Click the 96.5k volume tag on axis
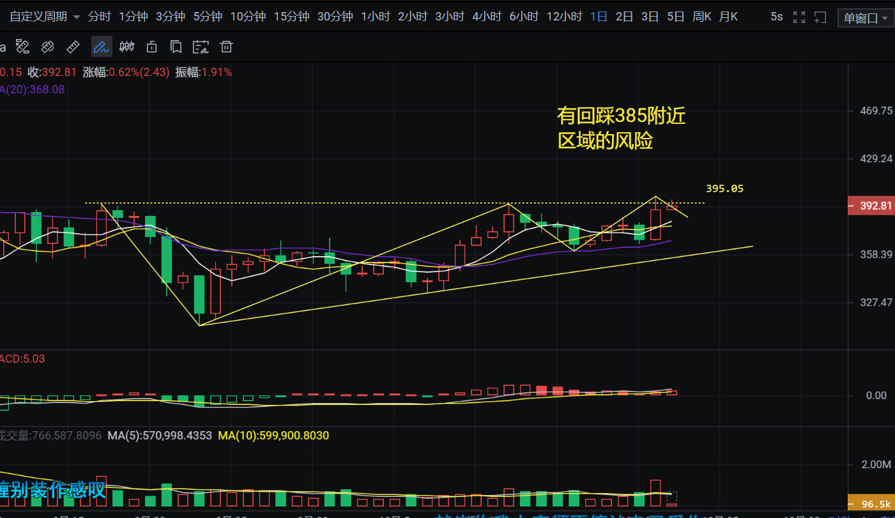Image resolution: width=895 pixels, height=518 pixels. pyautogui.click(x=870, y=504)
